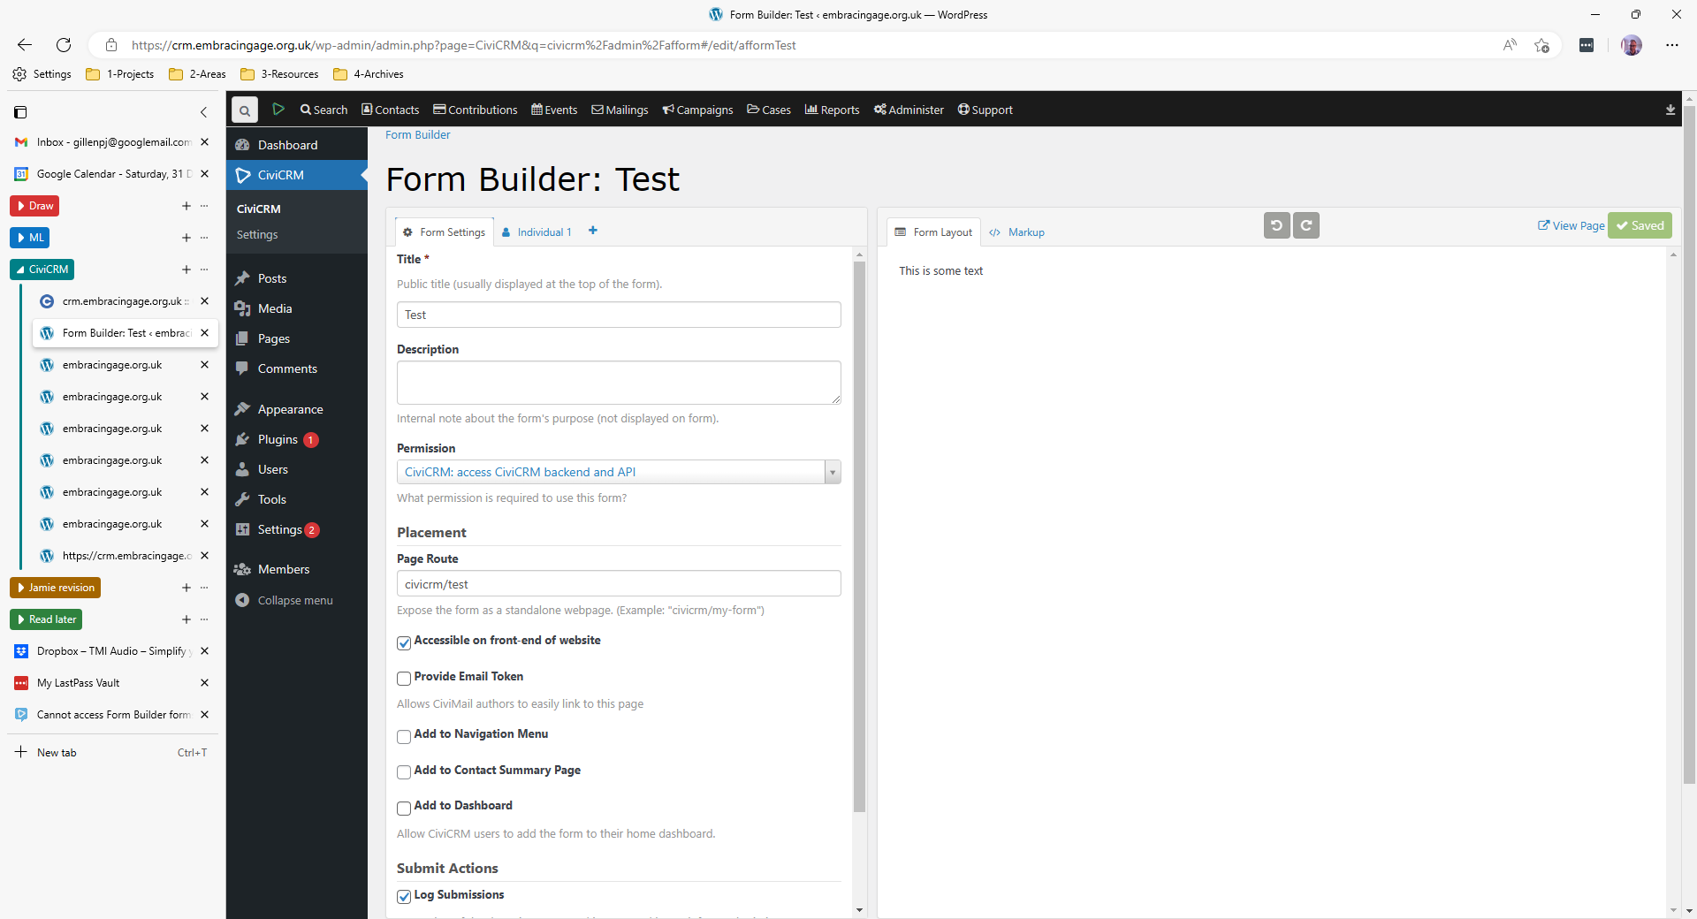This screenshot has width=1697, height=919.
Task: Enable Add to Dashboard checkbox
Action: pyautogui.click(x=404, y=808)
